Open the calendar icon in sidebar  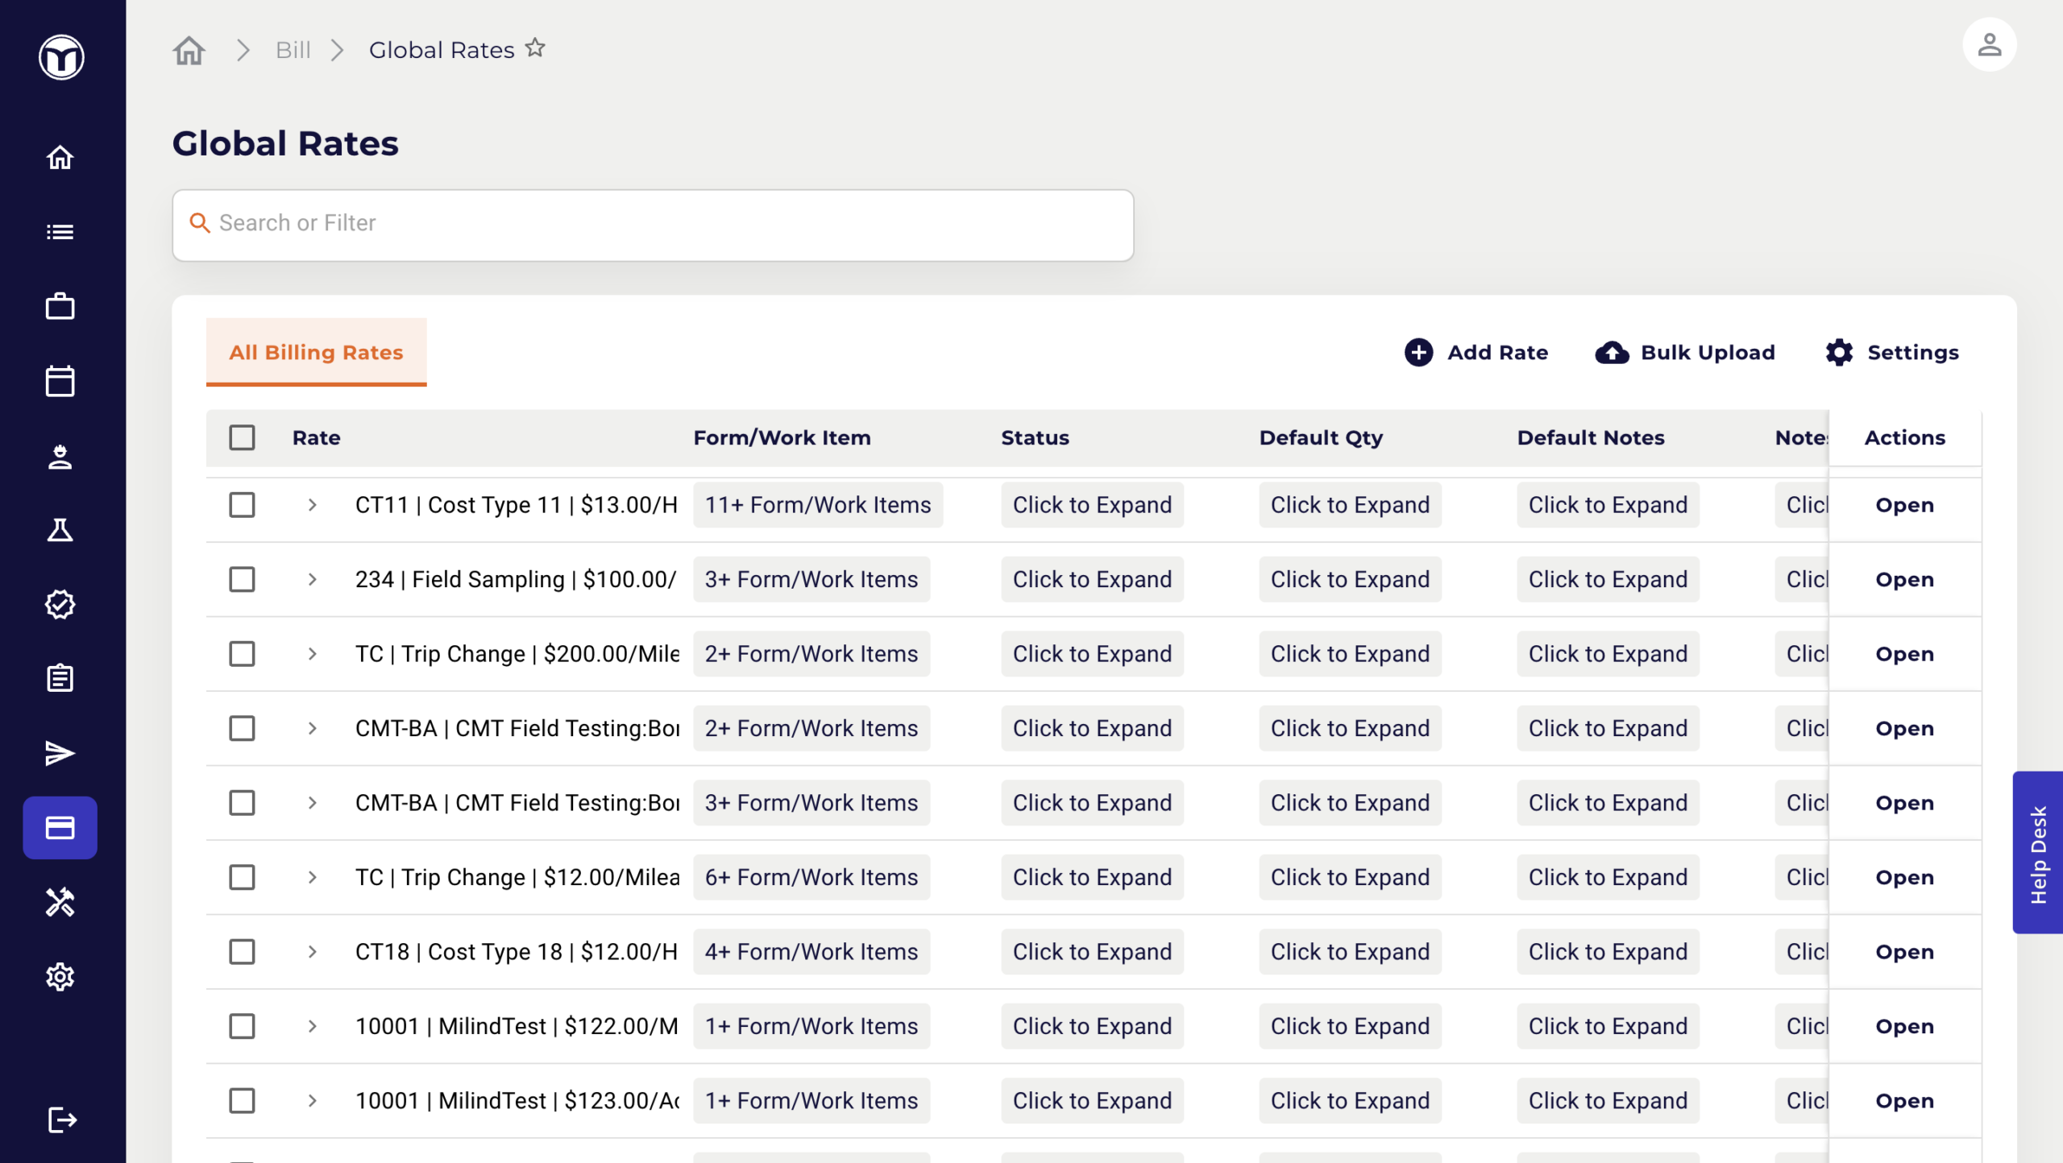(x=60, y=381)
